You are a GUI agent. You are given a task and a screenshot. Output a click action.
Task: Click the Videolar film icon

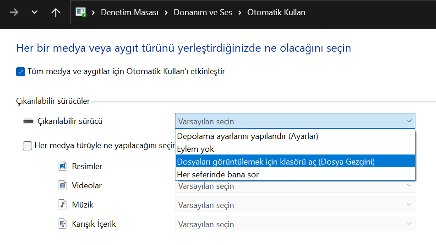click(x=62, y=186)
